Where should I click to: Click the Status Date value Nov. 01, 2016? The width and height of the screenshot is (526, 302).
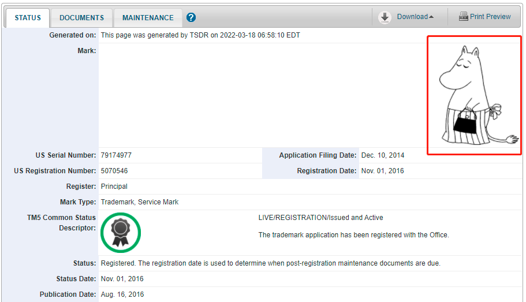[122, 279]
